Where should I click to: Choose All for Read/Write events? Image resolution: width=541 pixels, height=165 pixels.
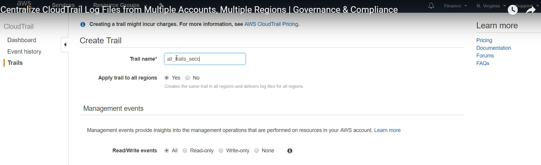[x=167, y=151]
